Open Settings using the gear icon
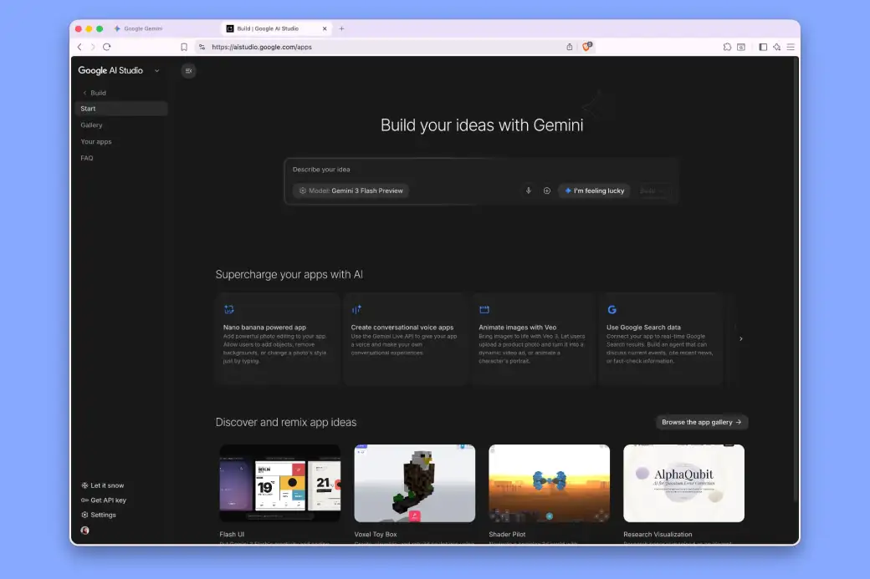870x579 pixels. coord(84,515)
